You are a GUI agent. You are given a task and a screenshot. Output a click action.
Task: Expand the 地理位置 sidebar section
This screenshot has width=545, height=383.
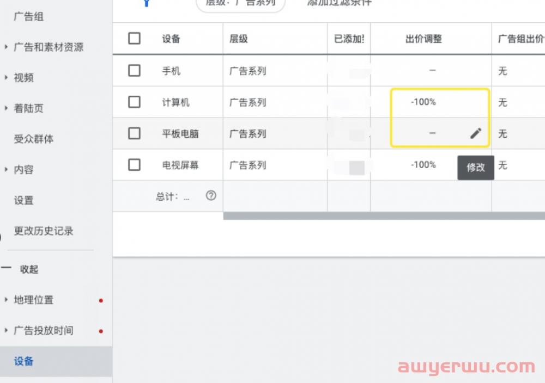6,300
